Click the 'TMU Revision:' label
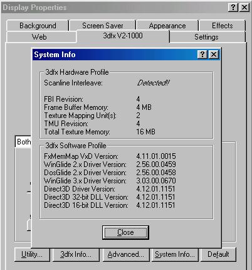 (66, 124)
